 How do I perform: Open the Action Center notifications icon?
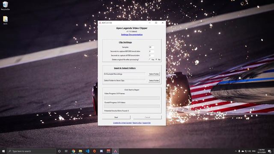click(270, 151)
